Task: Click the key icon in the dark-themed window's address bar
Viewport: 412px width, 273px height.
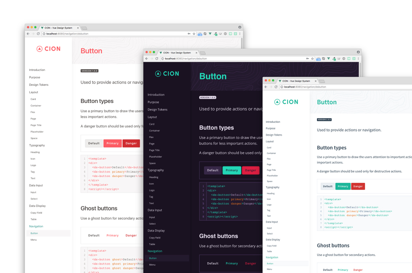Action: point(308,59)
